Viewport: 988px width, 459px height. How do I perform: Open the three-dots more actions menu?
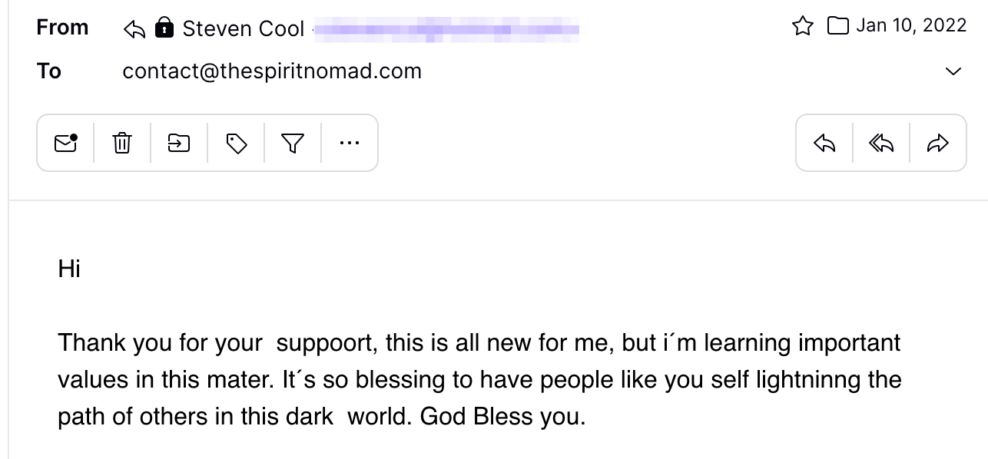[350, 143]
